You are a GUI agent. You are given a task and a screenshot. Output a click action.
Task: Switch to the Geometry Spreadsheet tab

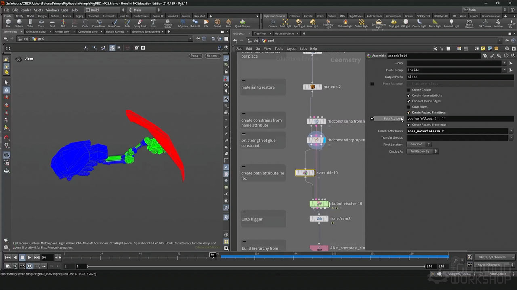coord(146,31)
